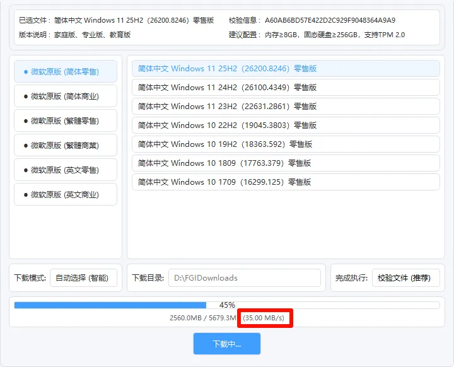Select 微软原版 (繁體商業) category
The width and height of the screenshot is (454, 367).
pyautogui.click(x=66, y=145)
